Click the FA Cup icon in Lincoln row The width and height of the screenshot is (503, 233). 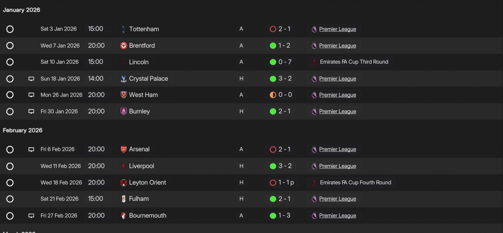point(314,62)
